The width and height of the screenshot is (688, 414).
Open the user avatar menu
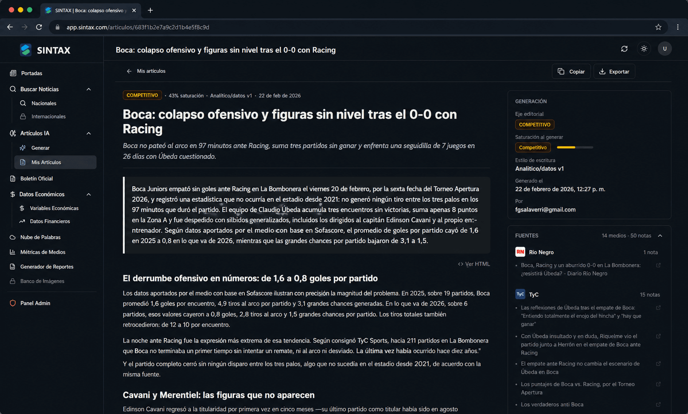tap(665, 49)
